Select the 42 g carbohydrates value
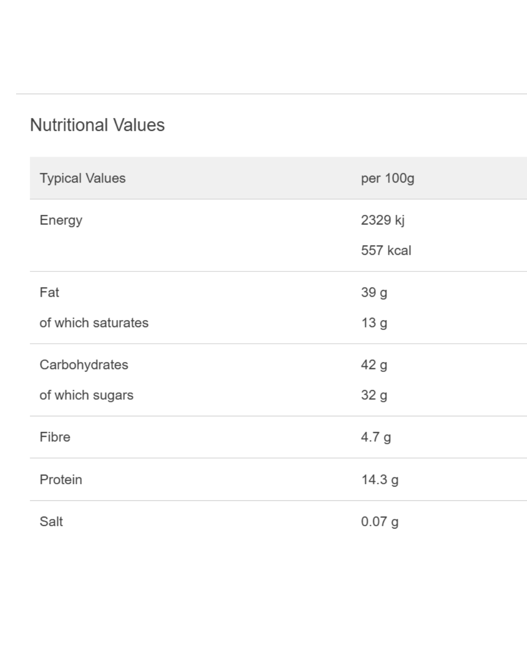The image size is (527, 659). click(x=374, y=365)
